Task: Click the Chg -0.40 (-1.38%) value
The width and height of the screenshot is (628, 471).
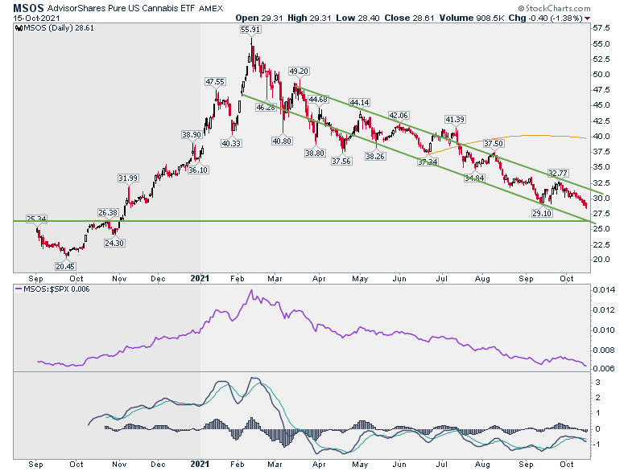Action: [x=546, y=18]
